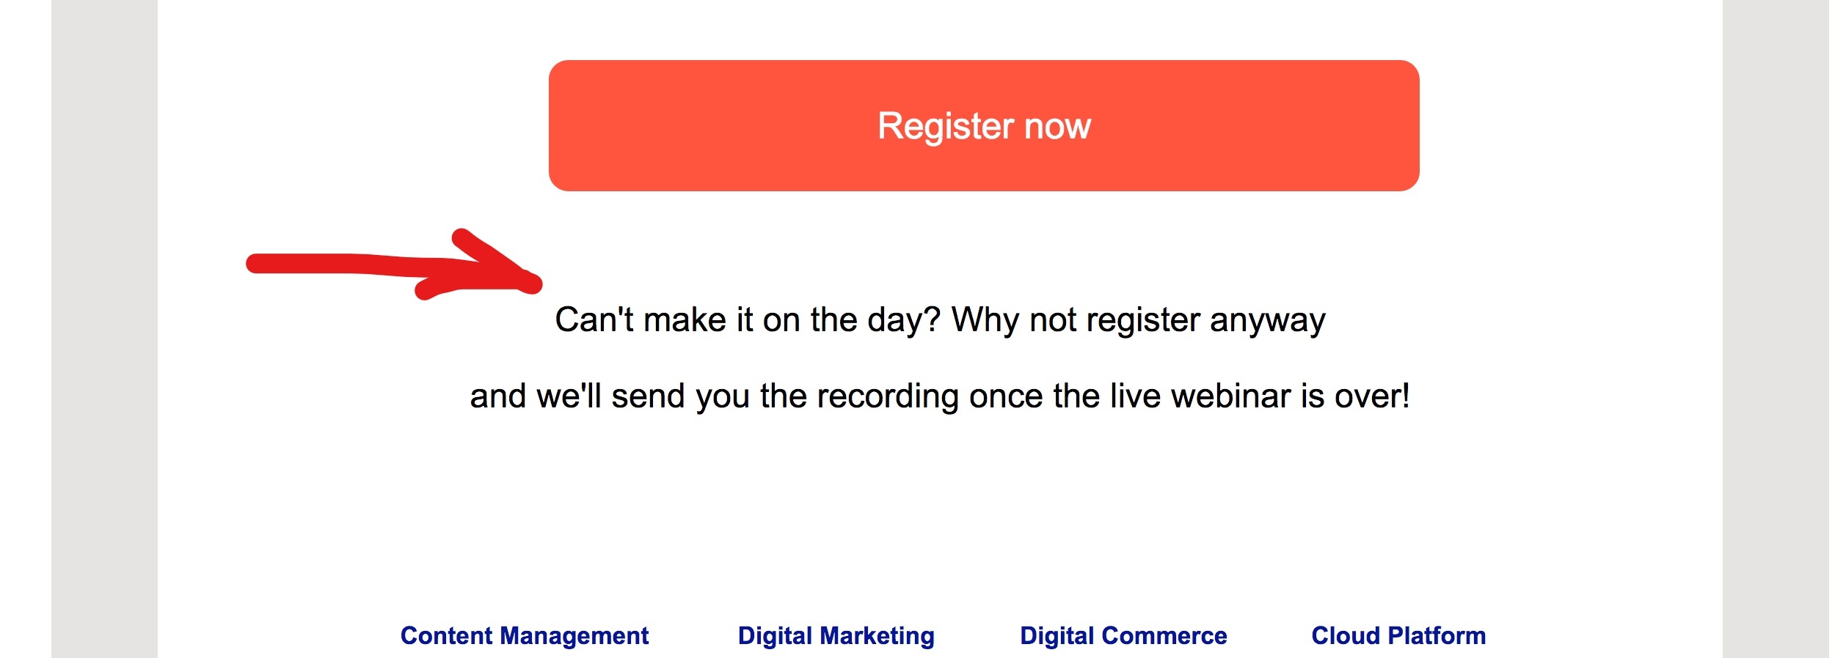Image resolution: width=1846 pixels, height=658 pixels.
Task: Visit the Cloud Platform link
Action: tap(1398, 635)
